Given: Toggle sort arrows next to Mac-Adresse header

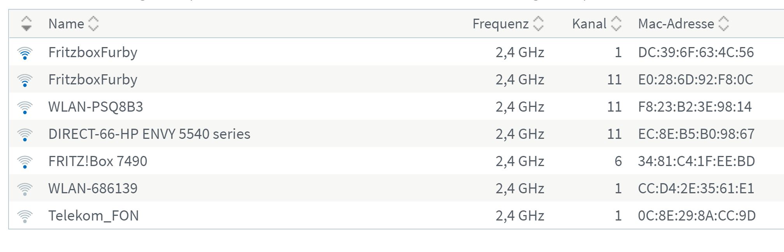Looking at the screenshot, I should [x=724, y=24].
